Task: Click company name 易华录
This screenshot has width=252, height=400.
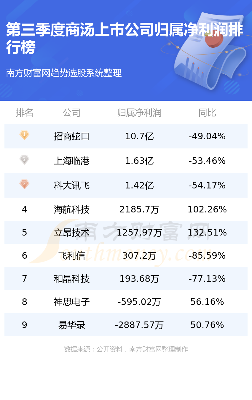Action: tap(72, 325)
